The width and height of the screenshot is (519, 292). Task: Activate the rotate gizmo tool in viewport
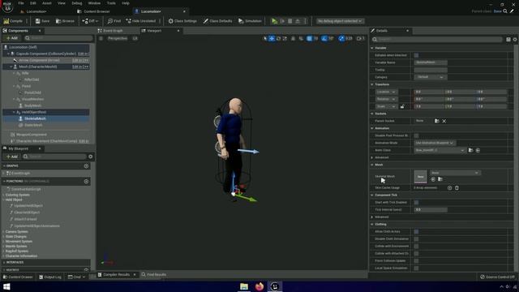pyautogui.click(x=278, y=38)
